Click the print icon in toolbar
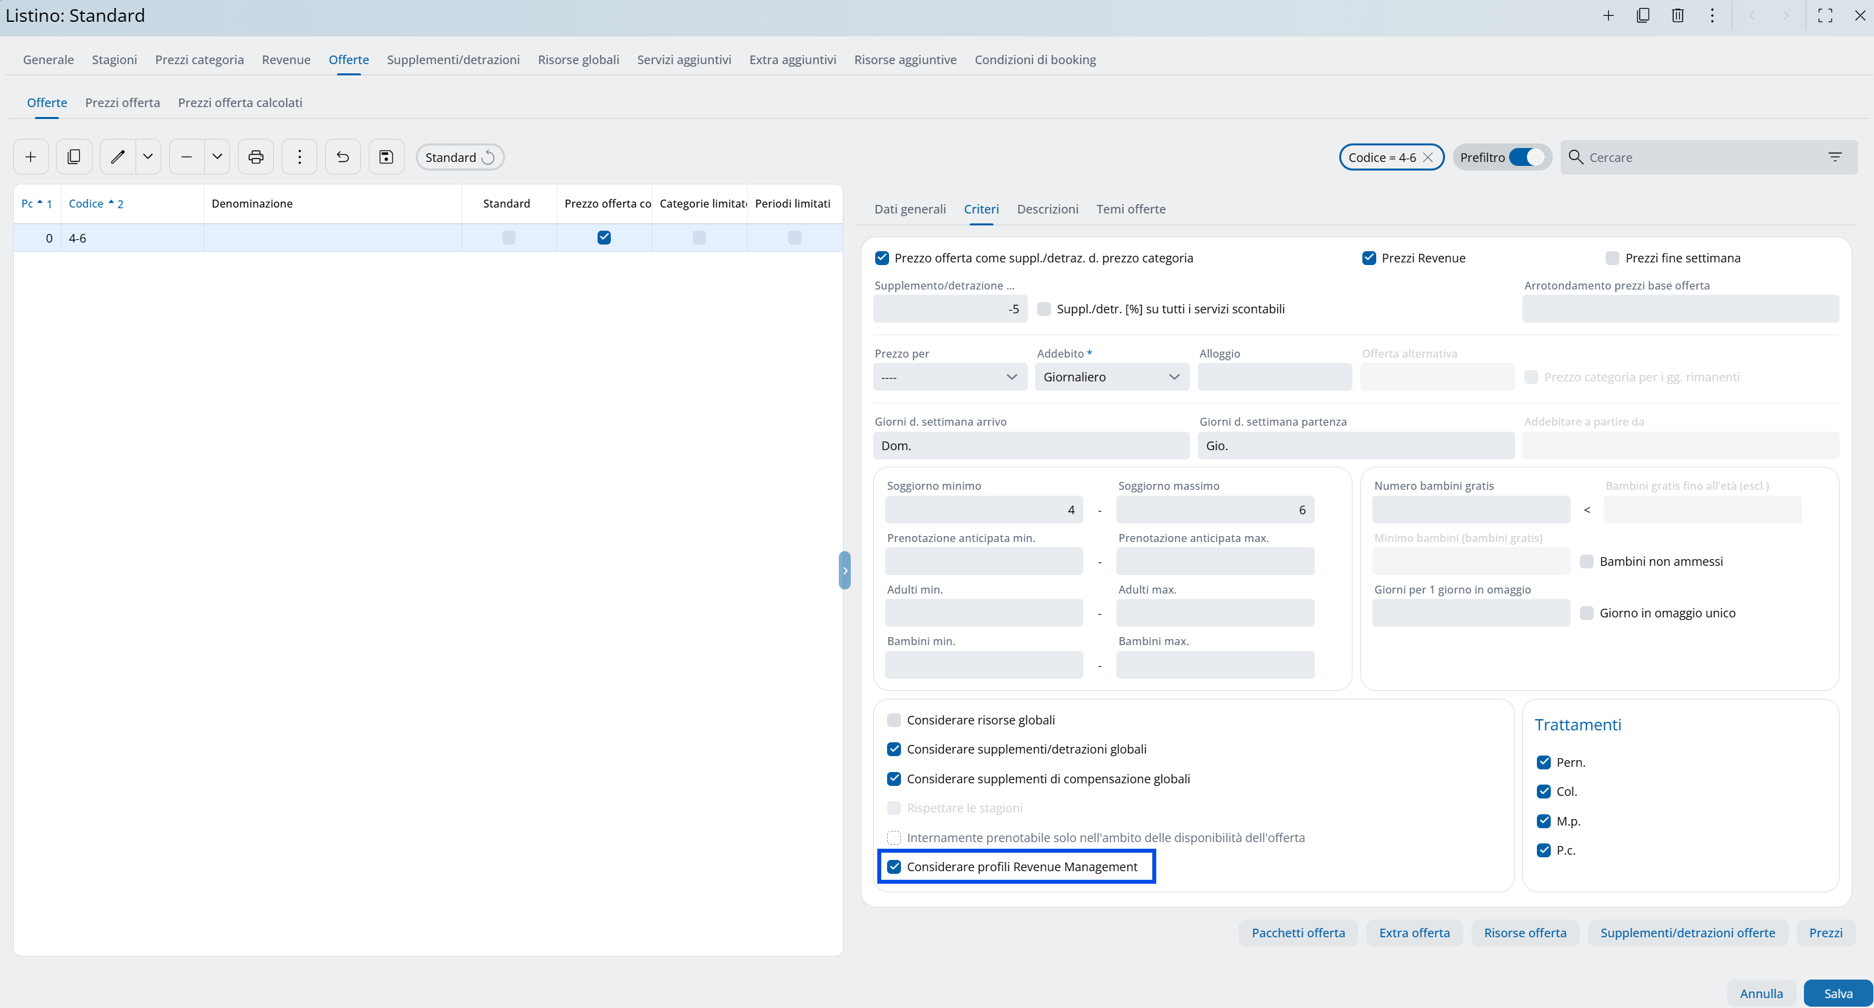Screen dimensions: 1874x1008 pos(255,157)
